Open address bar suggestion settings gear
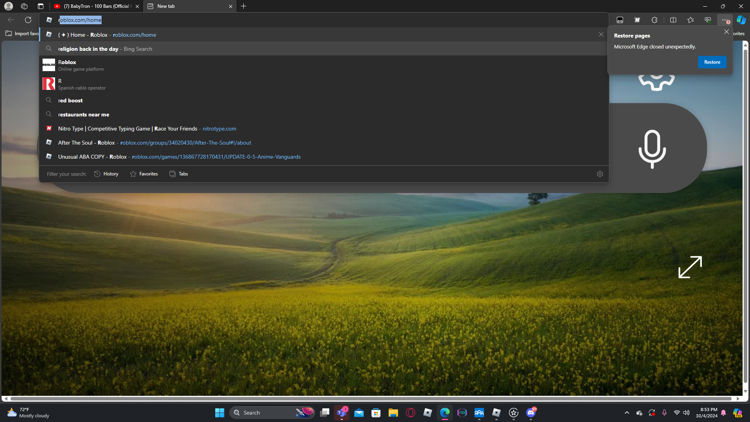 tap(600, 174)
